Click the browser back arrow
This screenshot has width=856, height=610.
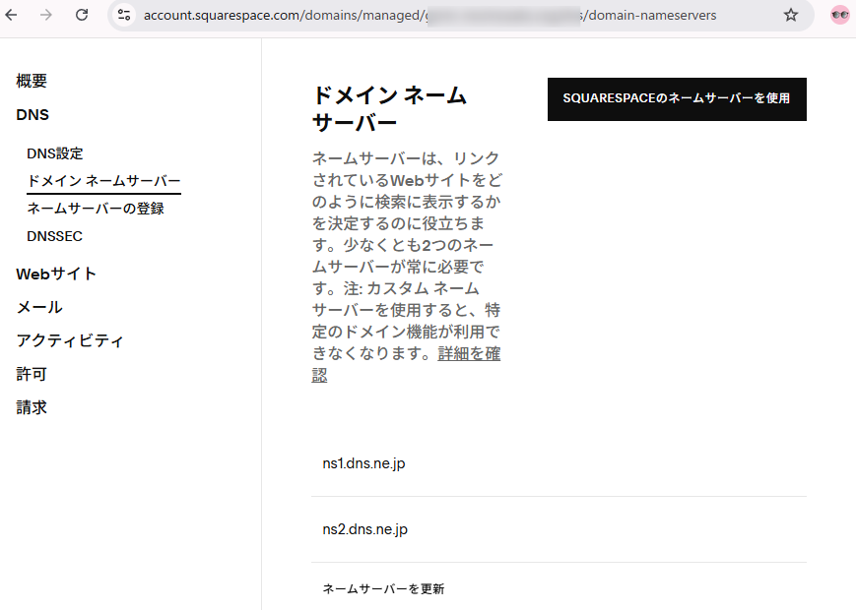[17, 15]
